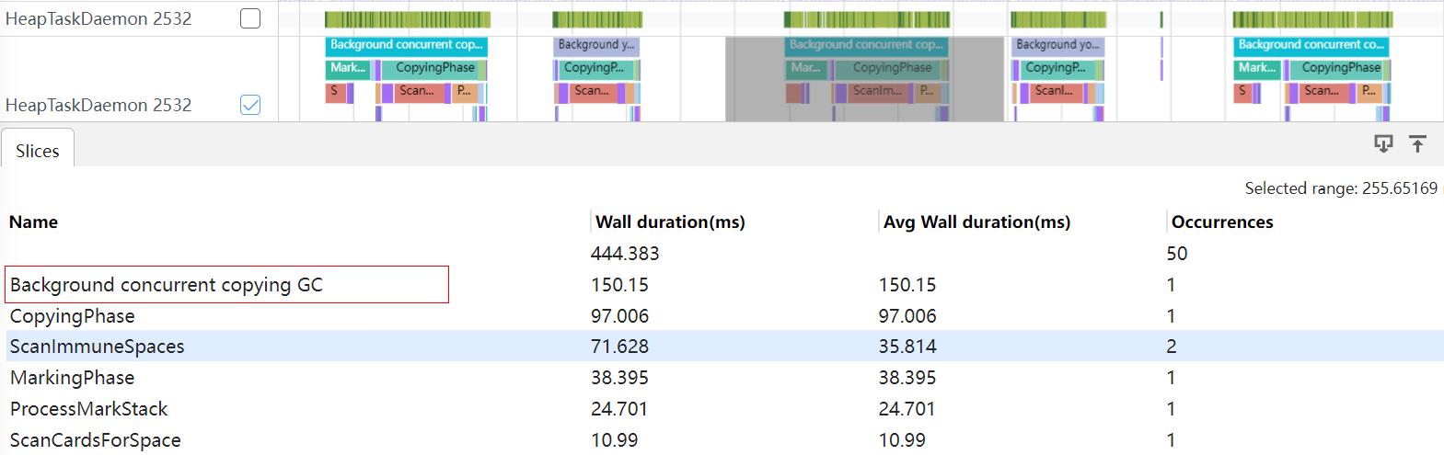Sort table by Occurrences header
Screen dimensions: 1444x455
(x=1222, y=222)
